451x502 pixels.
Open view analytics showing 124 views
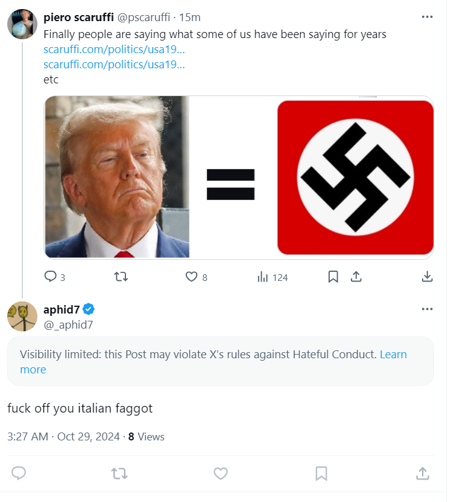click(x=273, y=277)
